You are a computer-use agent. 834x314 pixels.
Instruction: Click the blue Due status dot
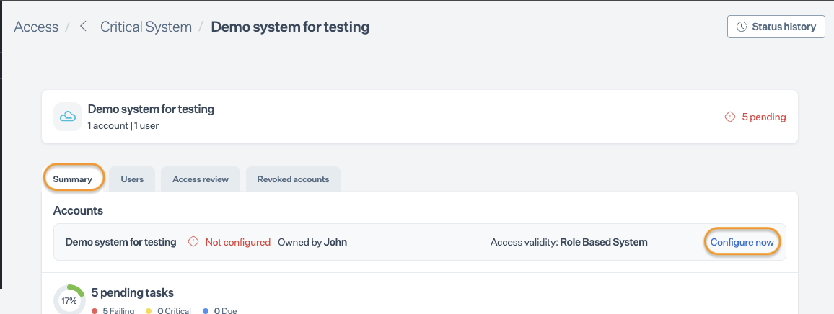pyautogui.click(x=206, y=311)
